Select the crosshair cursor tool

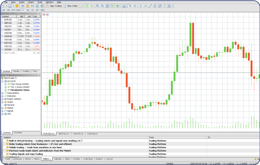coord(135,6)
